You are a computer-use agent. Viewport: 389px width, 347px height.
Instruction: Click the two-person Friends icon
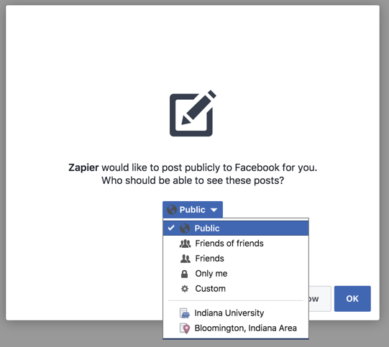[186, 259]
